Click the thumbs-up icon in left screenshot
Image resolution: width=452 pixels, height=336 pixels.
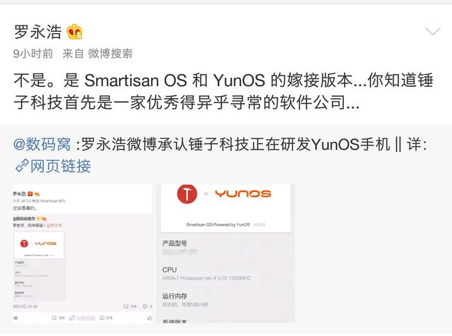149,318
